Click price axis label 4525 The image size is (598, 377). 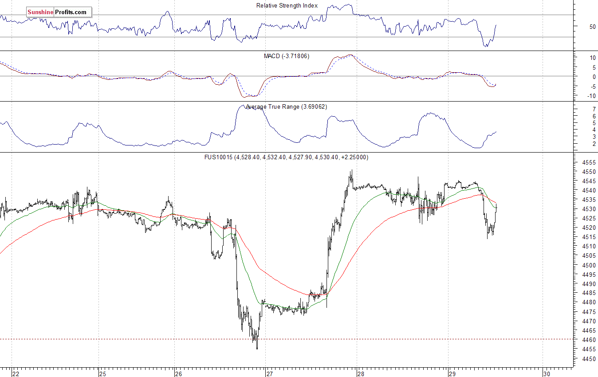589,219
